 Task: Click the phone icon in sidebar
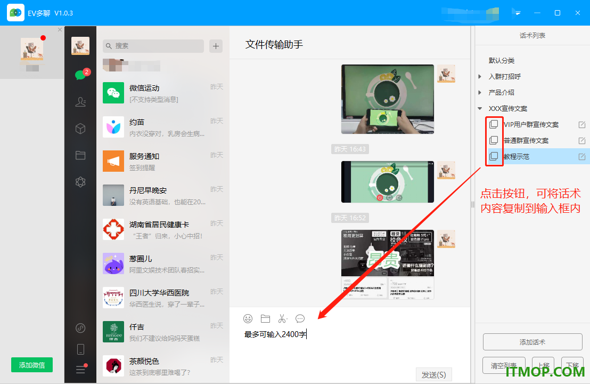tap(80, 349)
